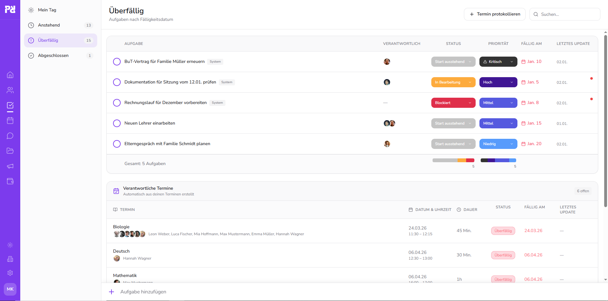Viewport: 608px width, 301px height.
Task: Open the people icon in the sidebar
Action: point(10,90)
